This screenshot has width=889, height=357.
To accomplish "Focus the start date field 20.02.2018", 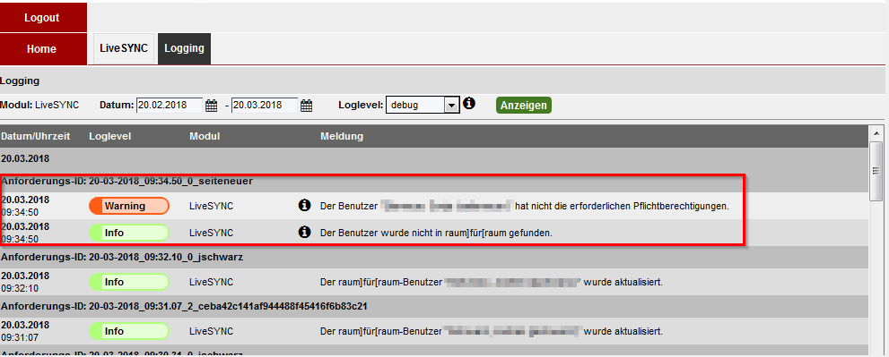I will point(170,106).
